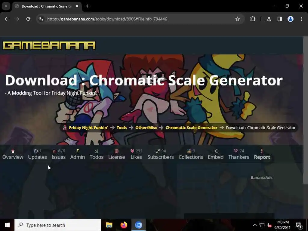Show hidden system tray icons
The image size is (308, 231).
click(254, 225)
